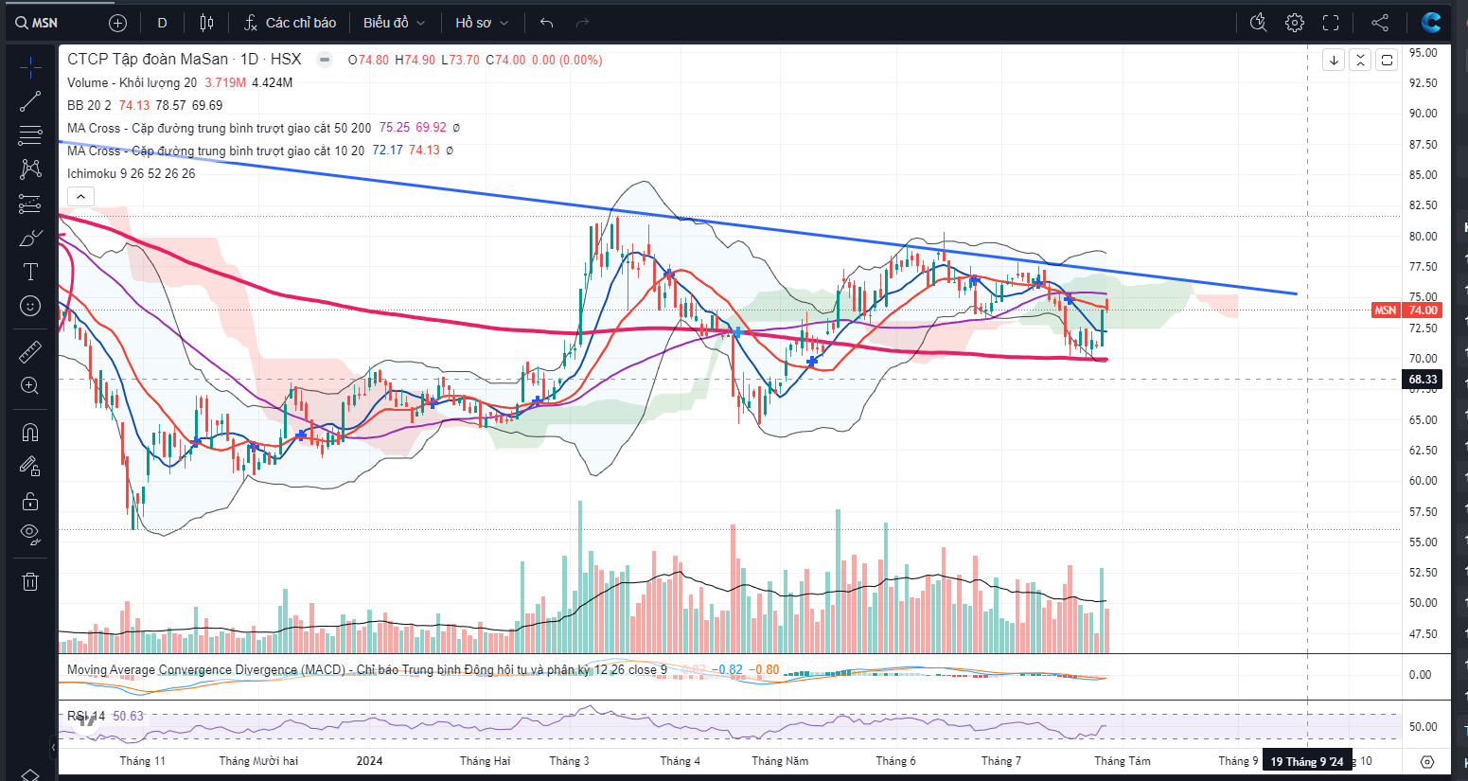Select the text annotation tool

click(30, 272)
